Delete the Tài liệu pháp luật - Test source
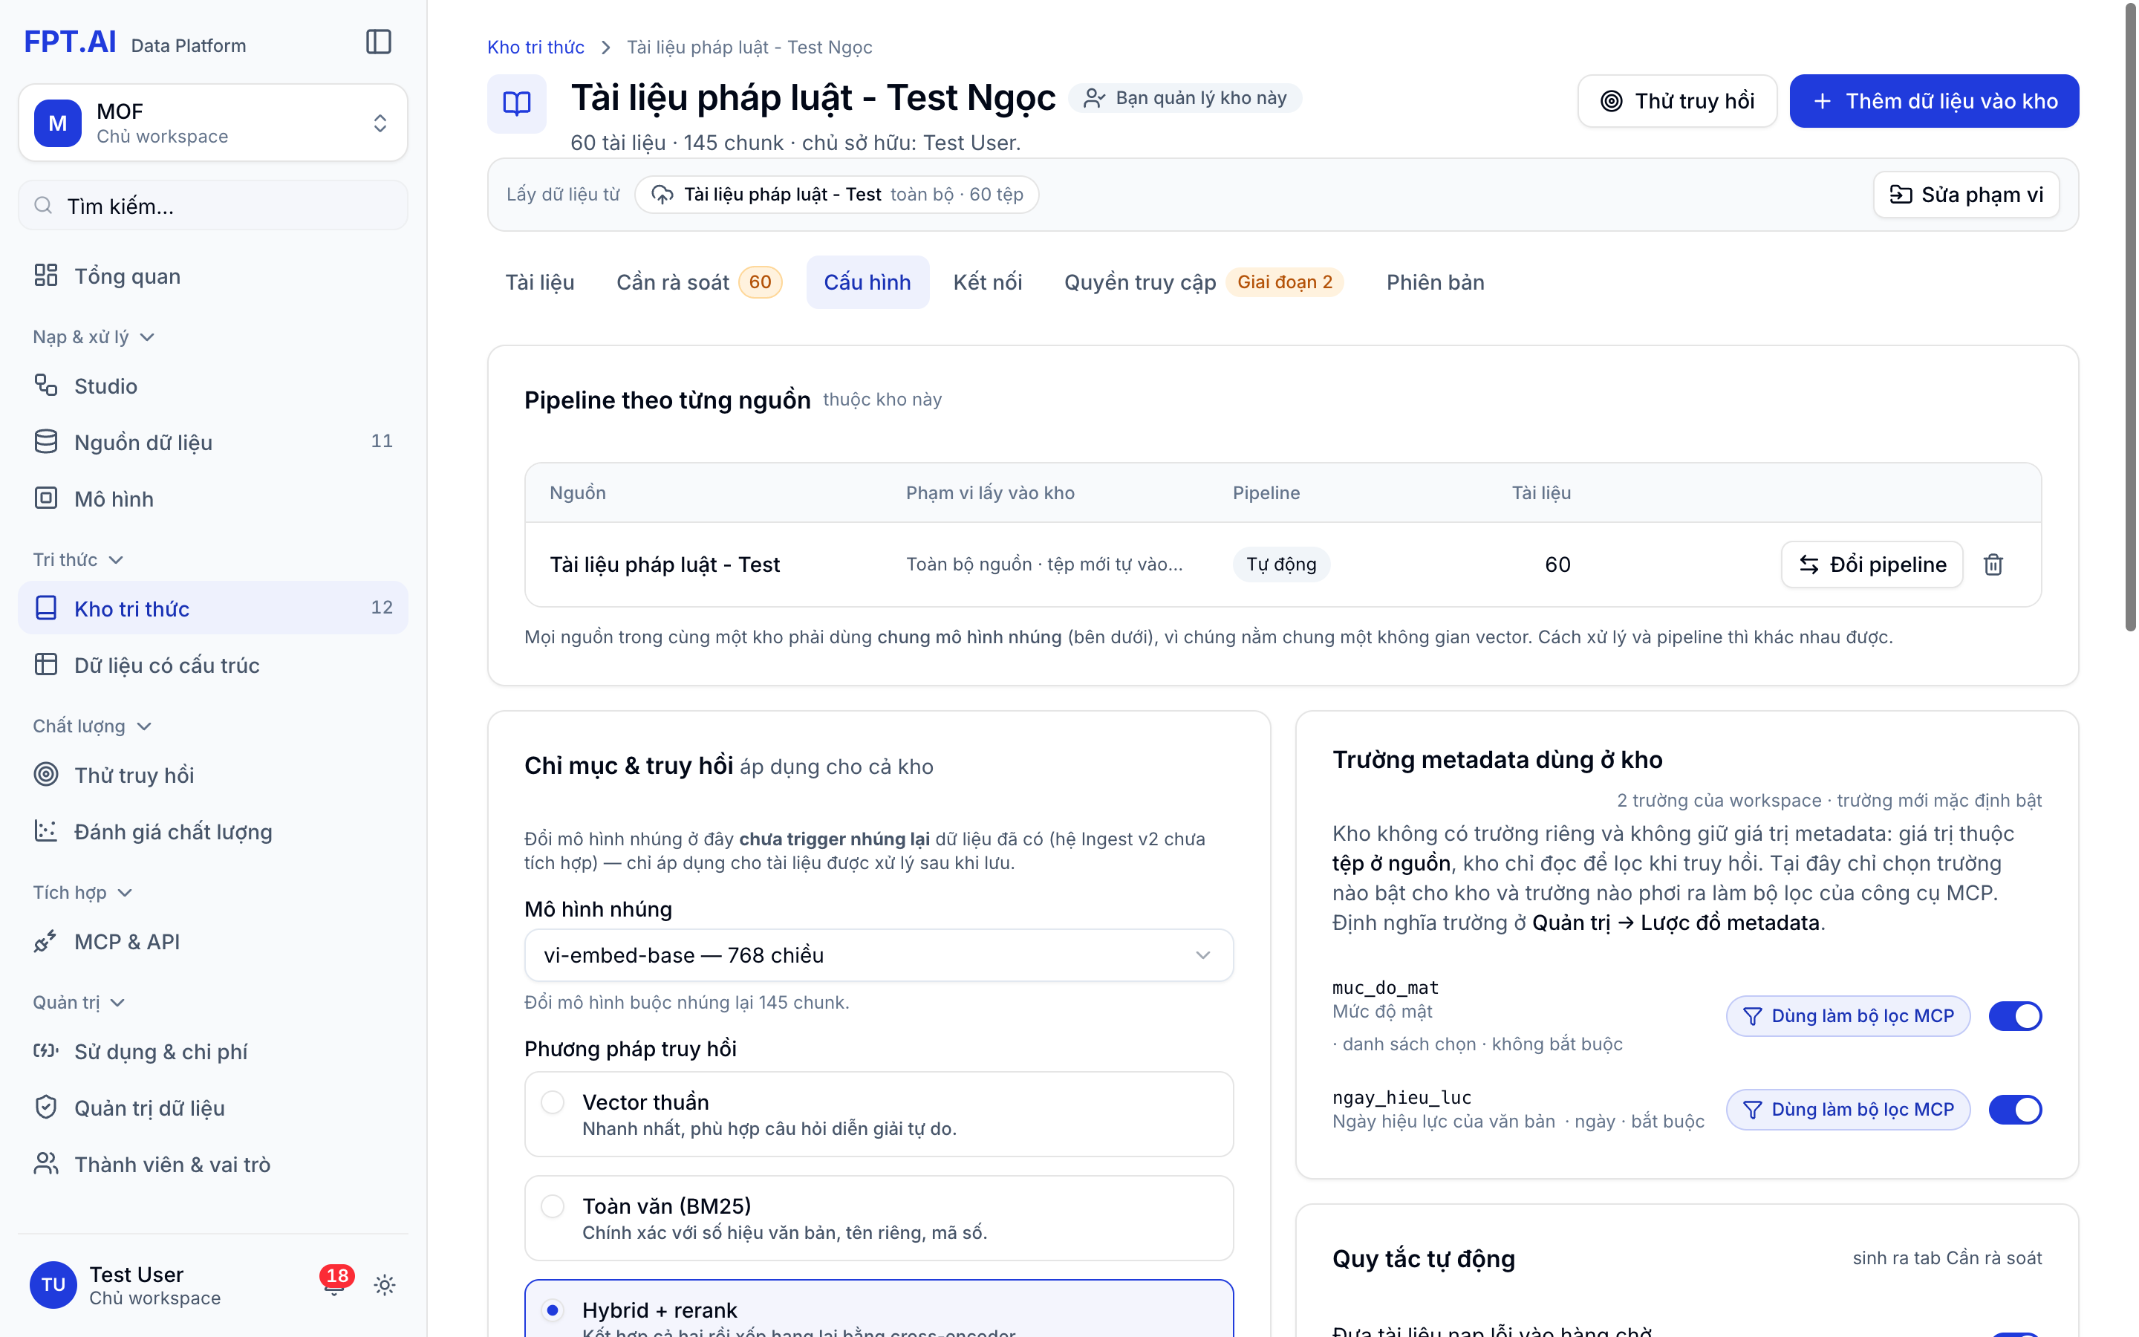2139x1337 pixels. [x=1993, y=565]
